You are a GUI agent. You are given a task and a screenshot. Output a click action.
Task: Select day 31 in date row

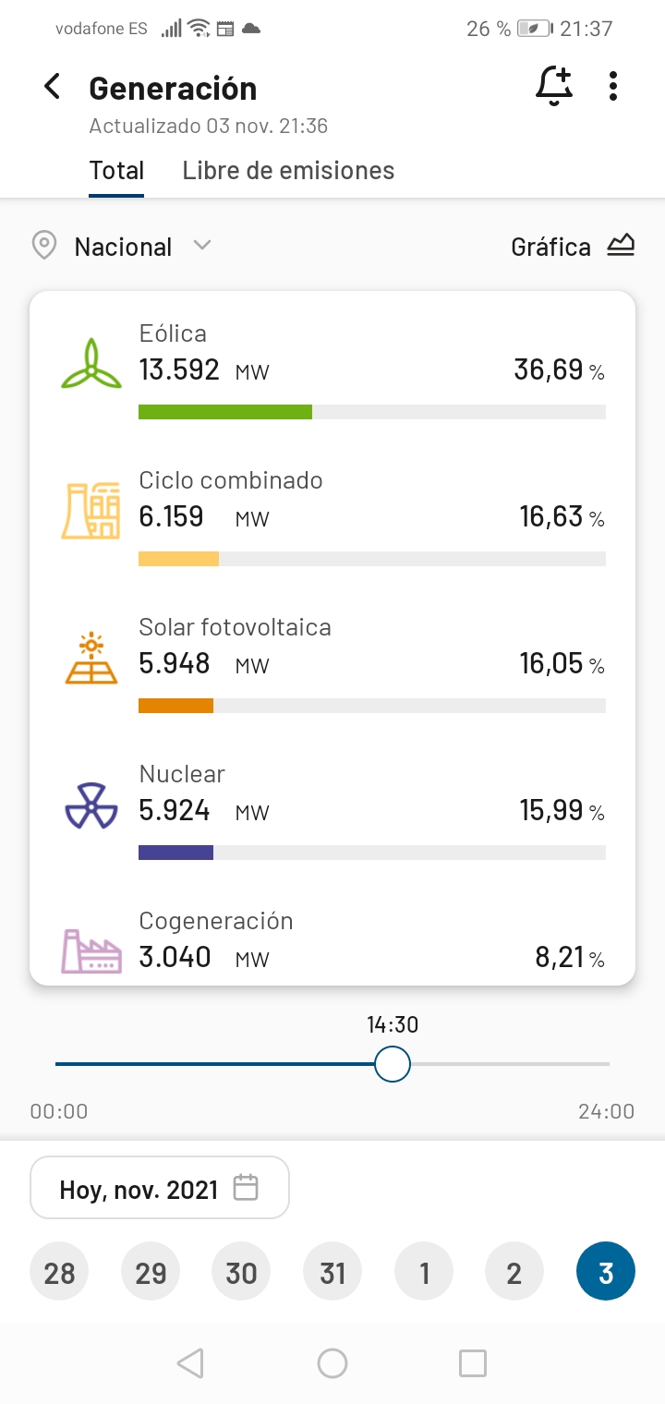pyautogui.click(x=332, y=1273)
